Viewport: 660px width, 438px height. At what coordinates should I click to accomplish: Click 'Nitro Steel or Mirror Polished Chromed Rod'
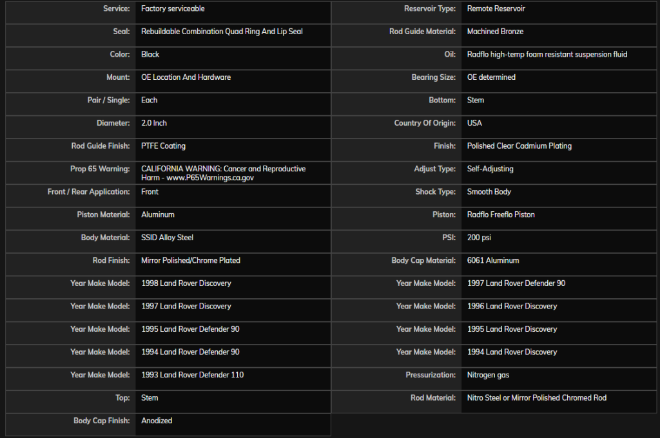pyautogui.click(x=537, y=397)
